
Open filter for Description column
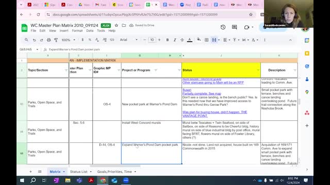point(295,70)
